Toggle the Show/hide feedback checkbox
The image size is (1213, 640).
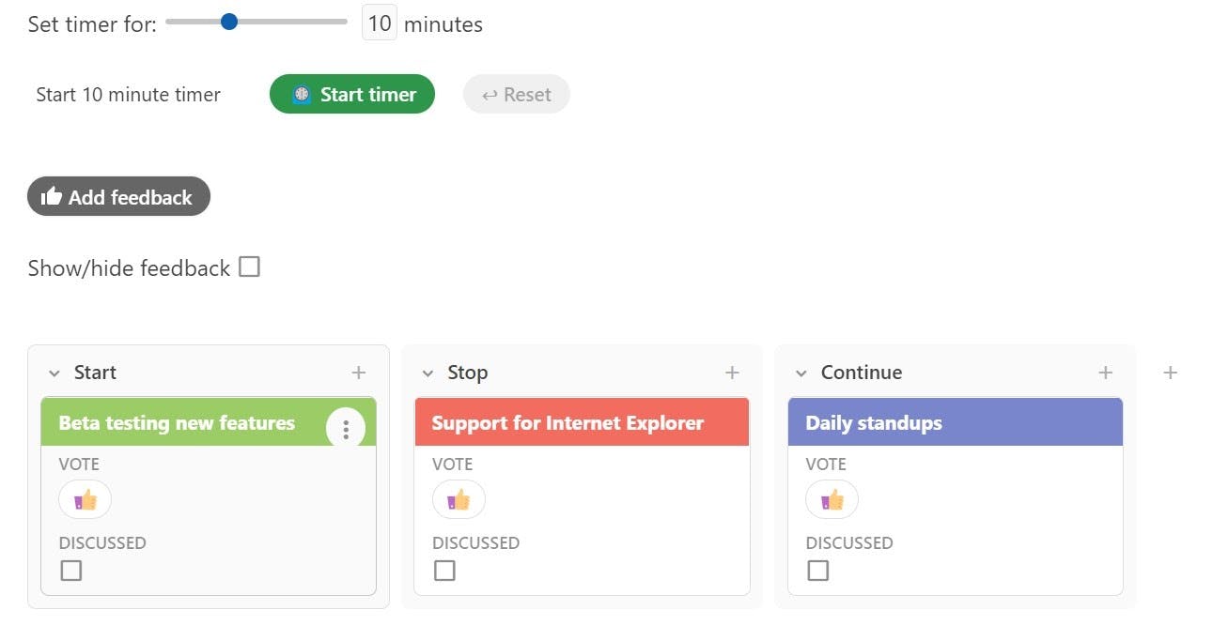tap(249, 267)
